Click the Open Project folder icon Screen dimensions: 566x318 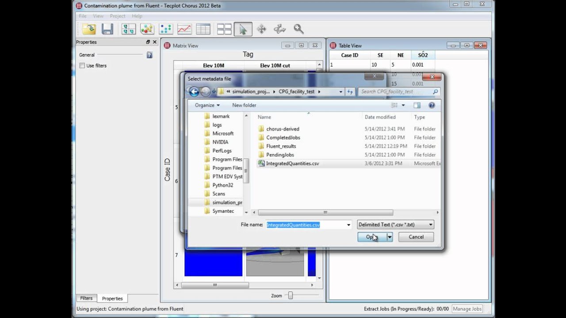click(89, 29)
